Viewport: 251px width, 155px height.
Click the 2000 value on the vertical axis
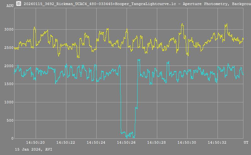click(x=9, y=66)
